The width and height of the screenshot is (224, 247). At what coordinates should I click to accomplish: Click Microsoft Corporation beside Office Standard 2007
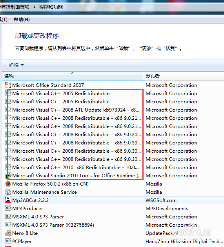click(171, 85)
